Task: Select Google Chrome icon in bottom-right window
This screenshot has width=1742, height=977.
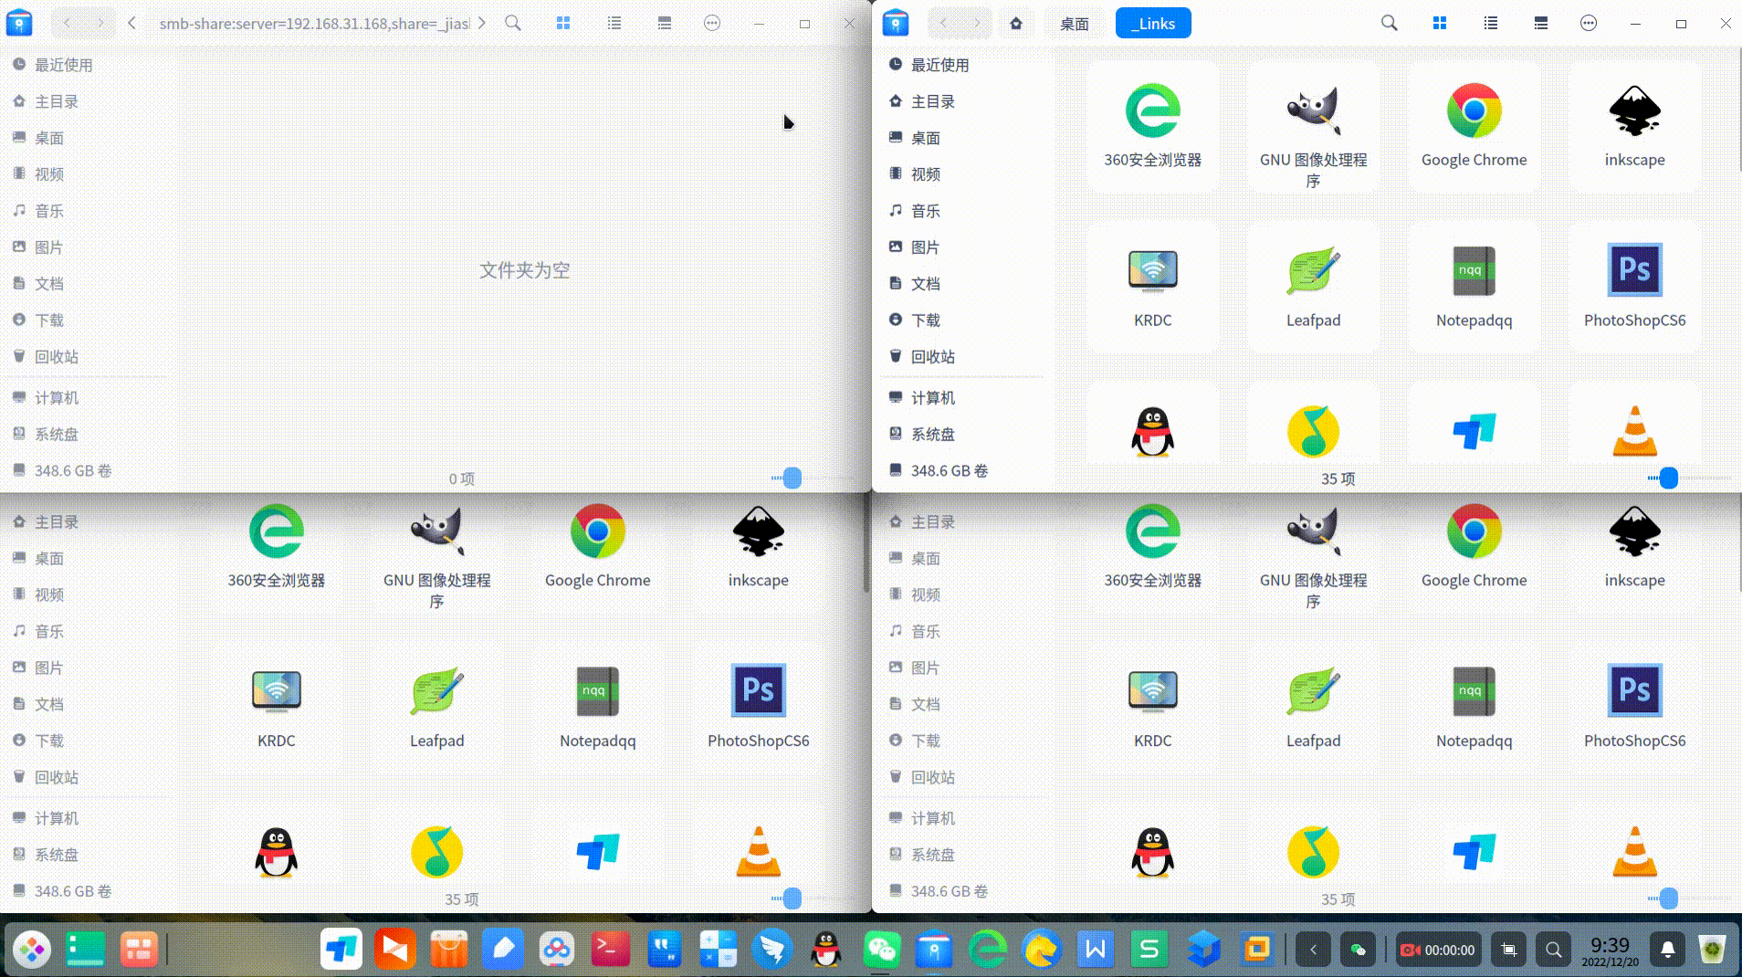Action: [1474, 531]
